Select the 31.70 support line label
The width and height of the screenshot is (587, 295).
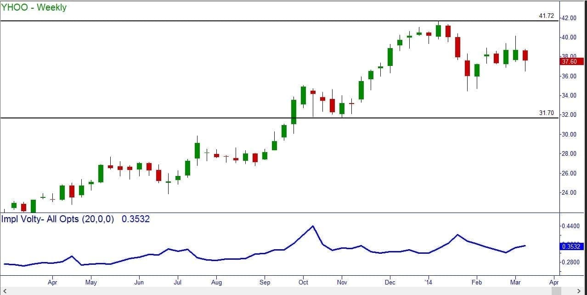546,113
